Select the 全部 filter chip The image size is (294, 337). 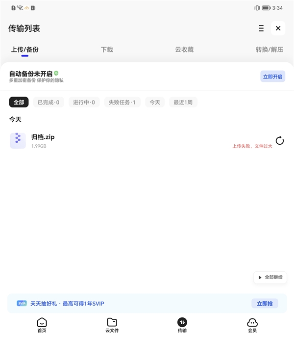(19, 103)
